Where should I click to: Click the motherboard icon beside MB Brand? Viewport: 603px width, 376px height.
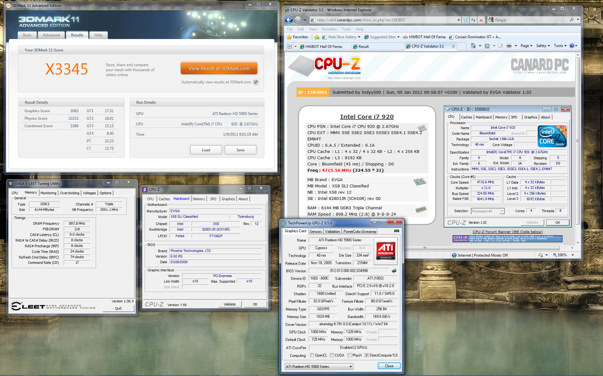(x=420, y=182)
